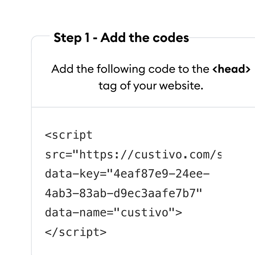The width and height of the screenshot is (255, 255).
Task: Click 'Add the following code to the' text
Action: click(x=130, y=69)
